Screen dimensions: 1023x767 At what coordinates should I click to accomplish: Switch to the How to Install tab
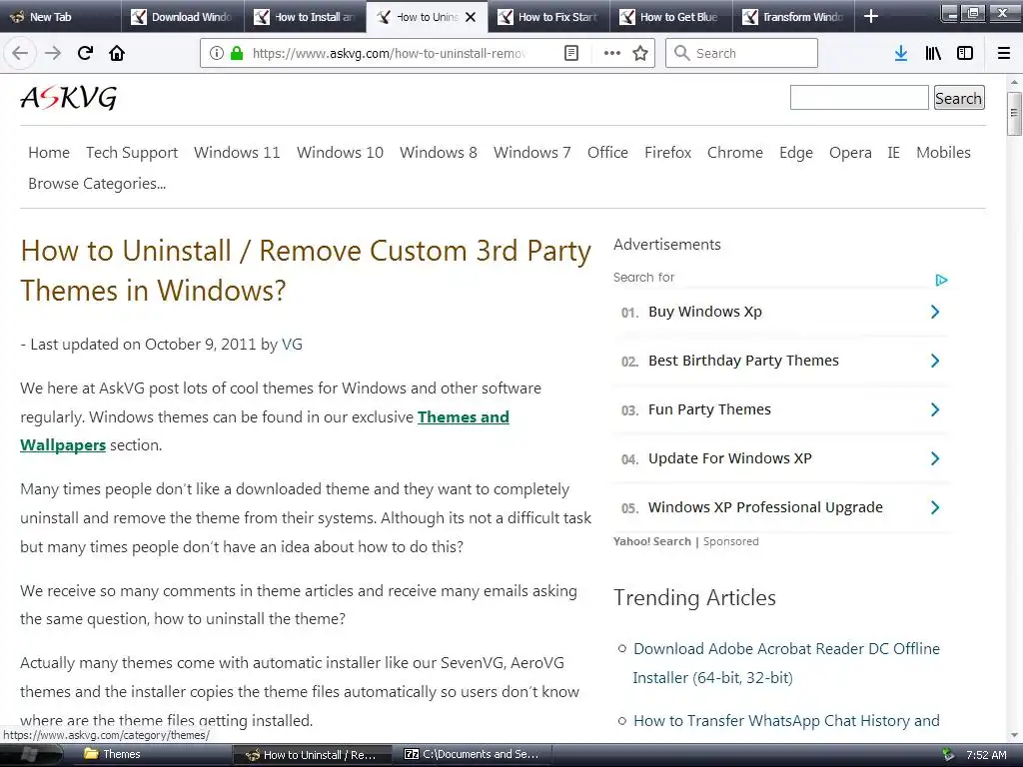click(x=305, y=17)
